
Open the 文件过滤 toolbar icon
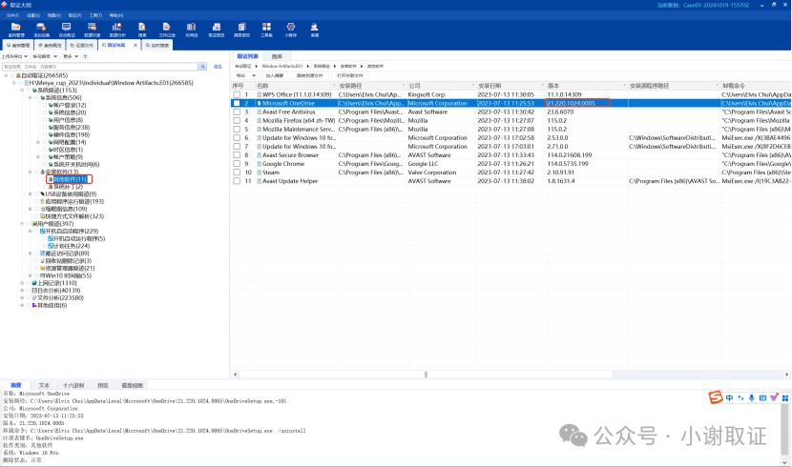[x=167, y=30]
